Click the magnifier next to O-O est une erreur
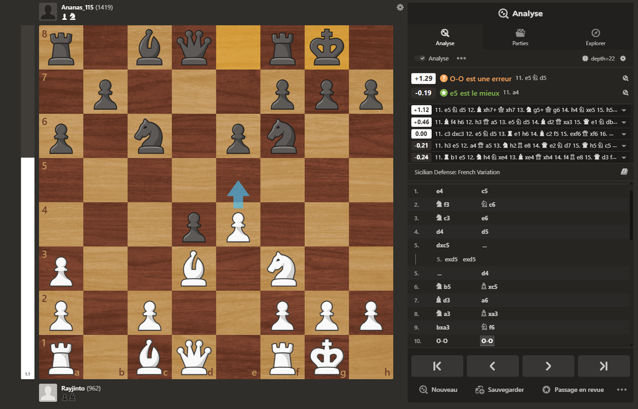 625,78
